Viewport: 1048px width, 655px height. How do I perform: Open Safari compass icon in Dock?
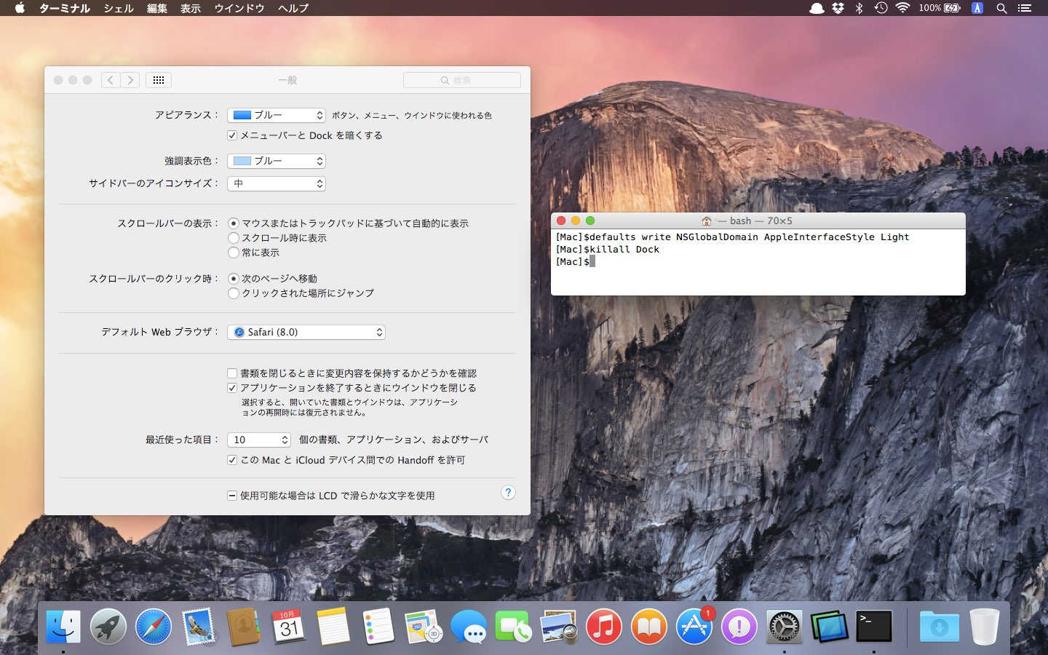[154, 627]
